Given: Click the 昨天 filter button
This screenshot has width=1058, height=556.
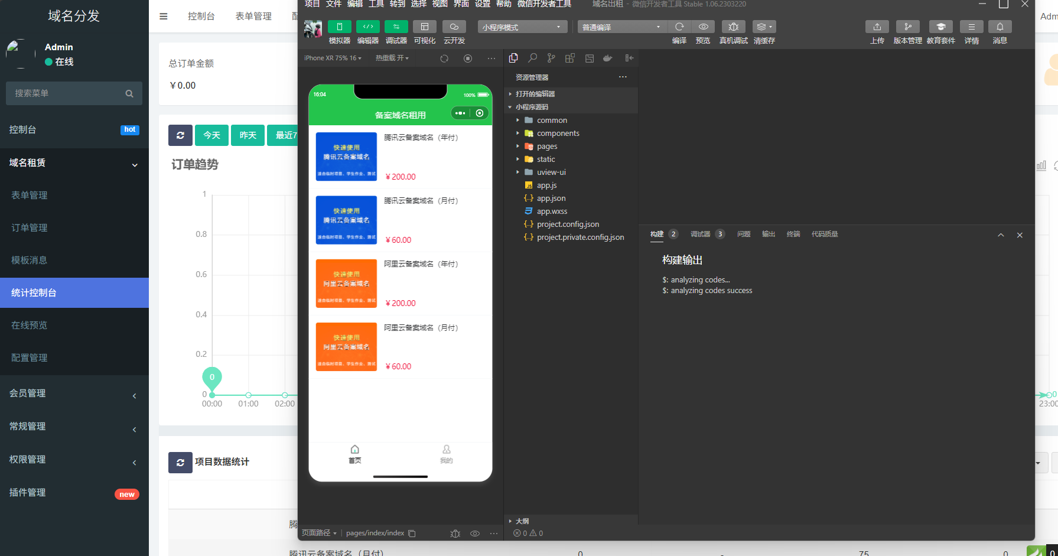Looking at the screenshot, I should coord(248,135).
